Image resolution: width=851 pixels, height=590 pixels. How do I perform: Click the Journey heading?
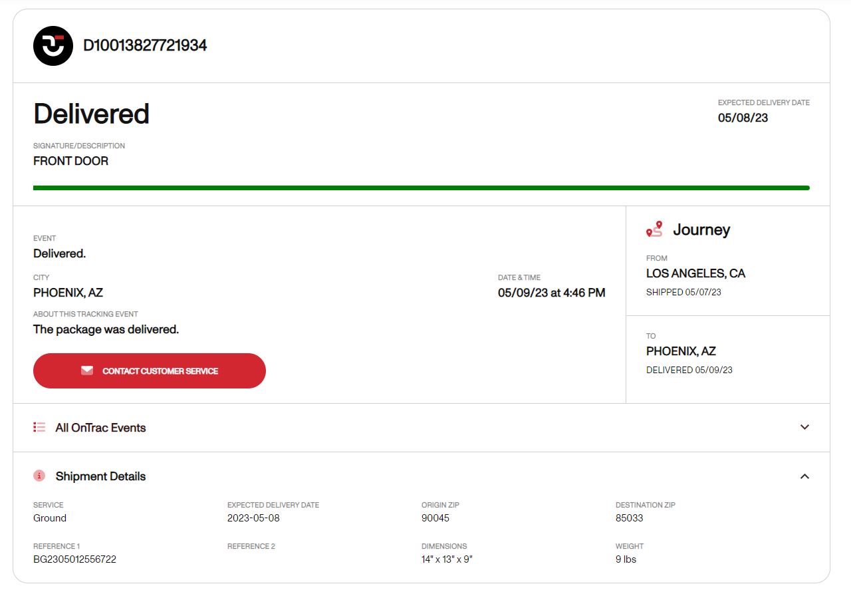[701, 230]
